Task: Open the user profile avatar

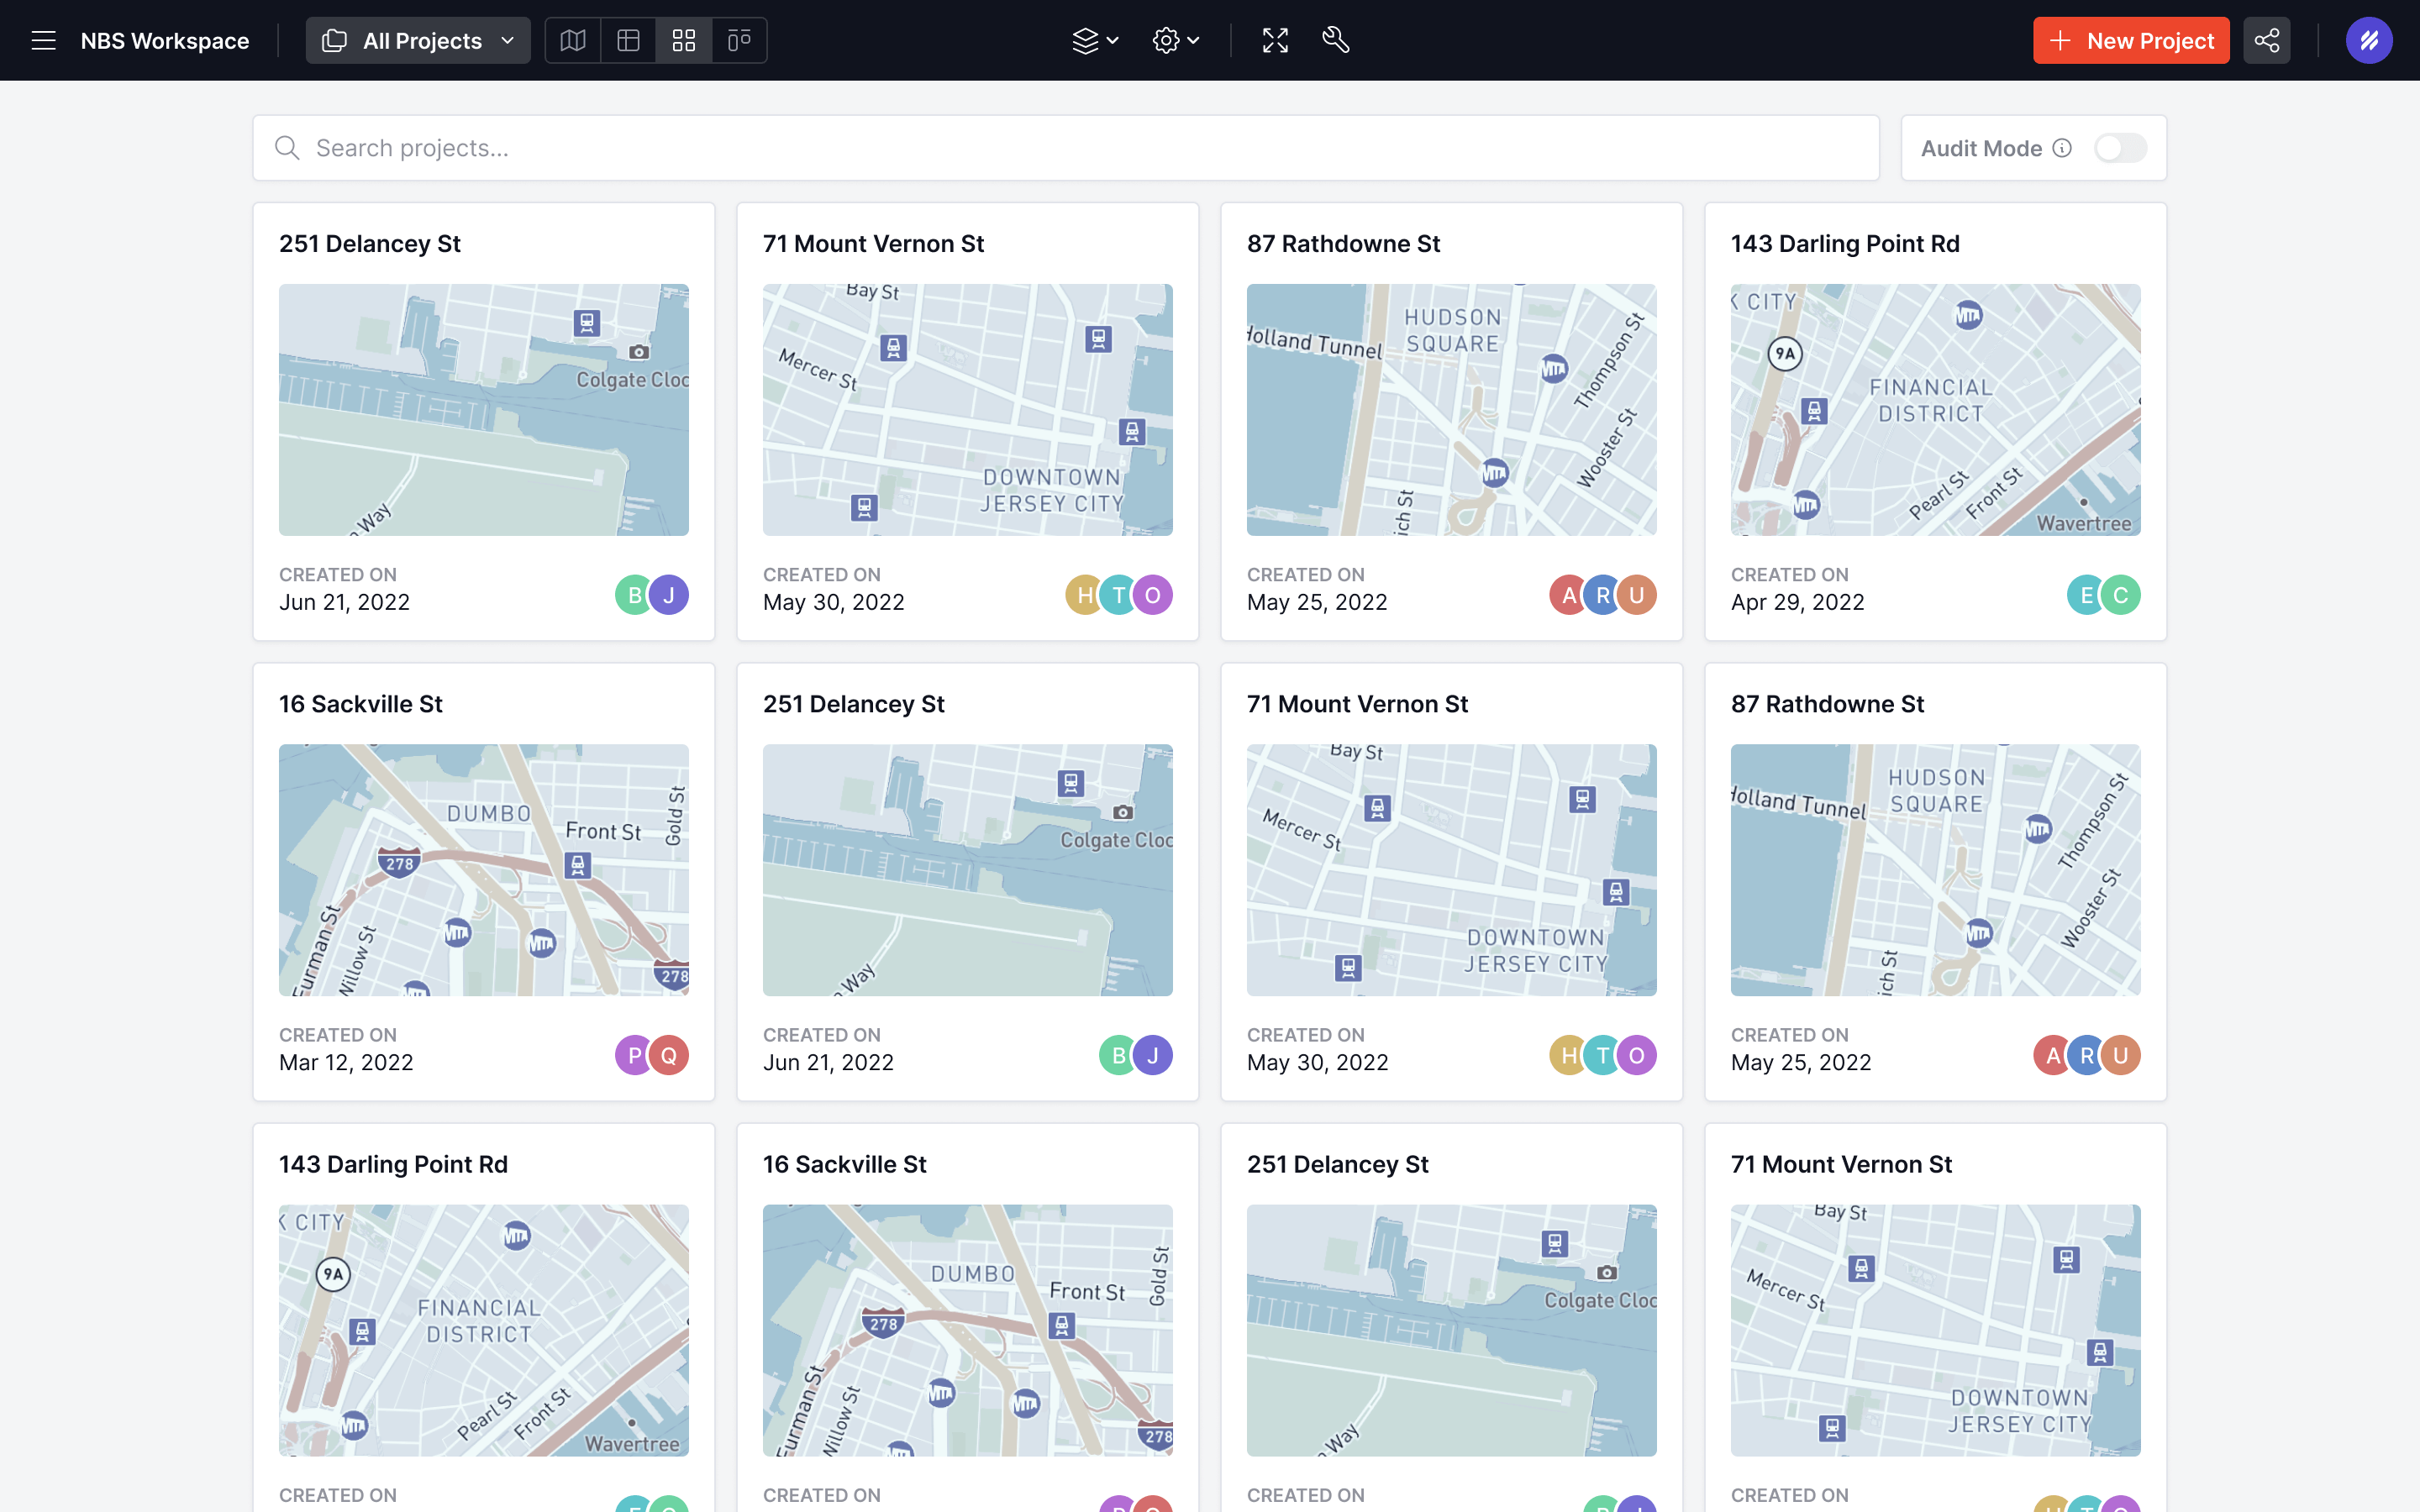Action: point(2368,40)
